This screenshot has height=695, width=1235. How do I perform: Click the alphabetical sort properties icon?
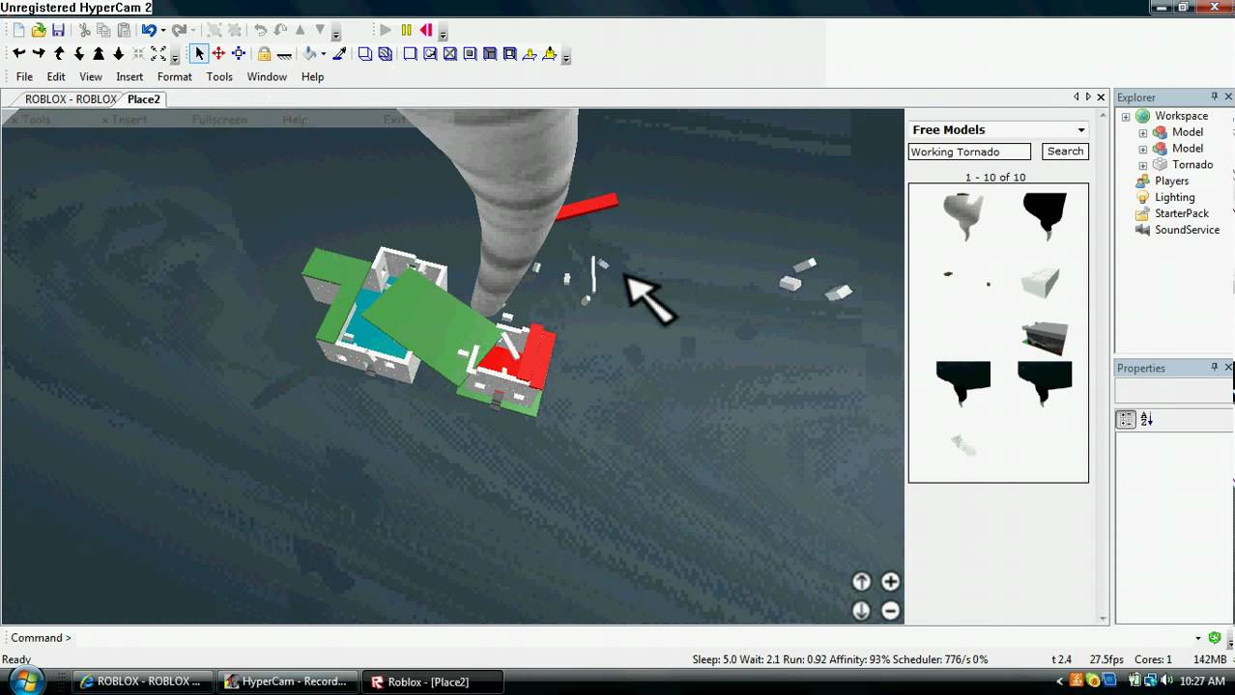point(1147,420)
